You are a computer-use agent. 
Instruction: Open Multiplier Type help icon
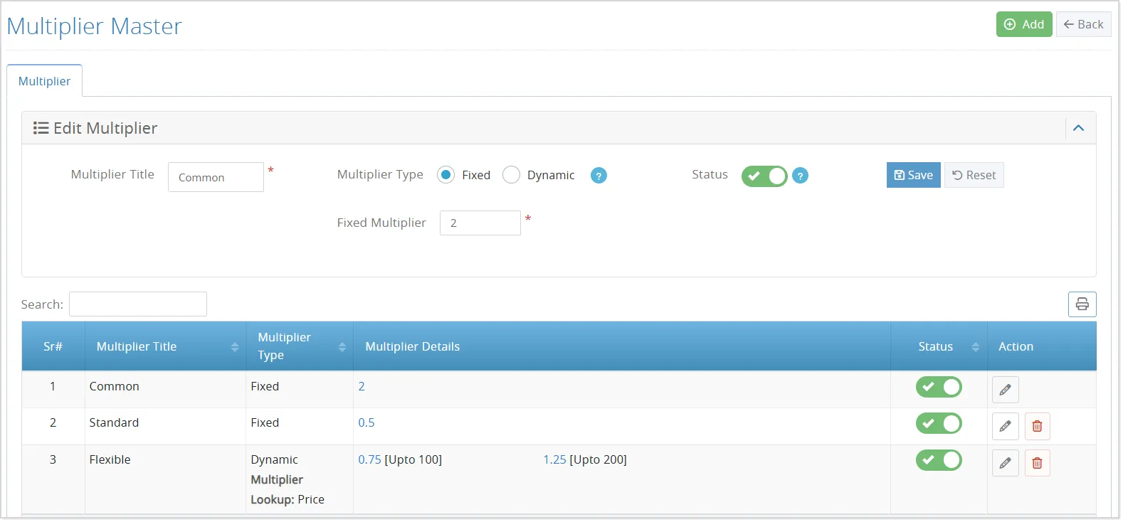coord(599,176)
